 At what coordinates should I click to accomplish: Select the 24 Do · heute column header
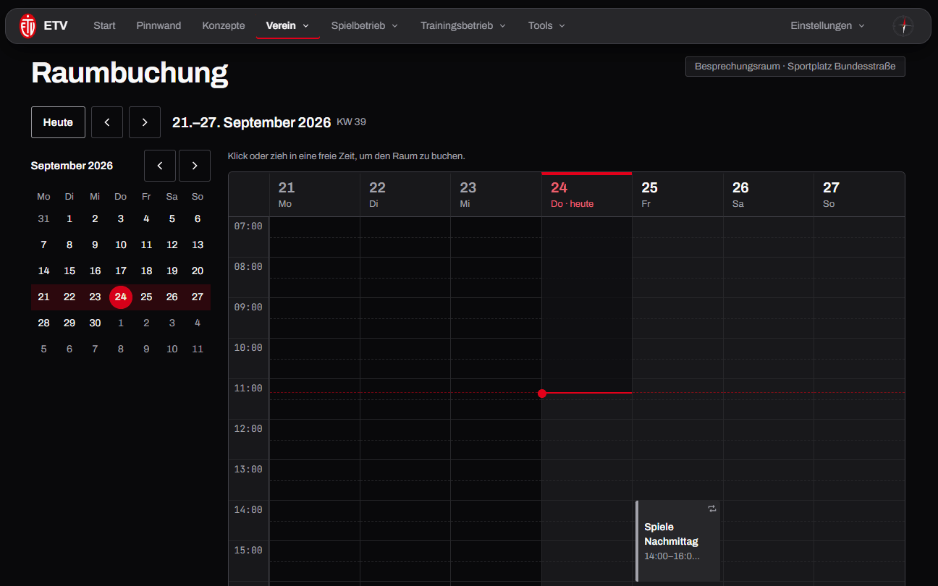587,195
